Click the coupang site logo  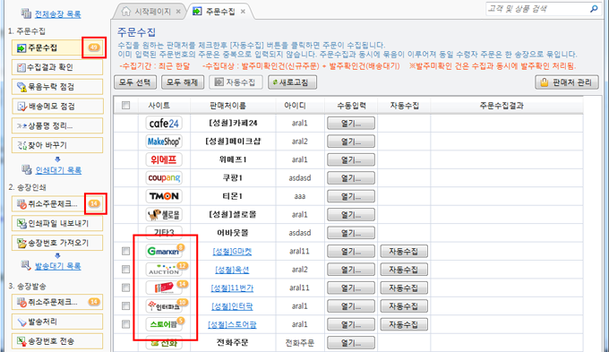(164, 178)
